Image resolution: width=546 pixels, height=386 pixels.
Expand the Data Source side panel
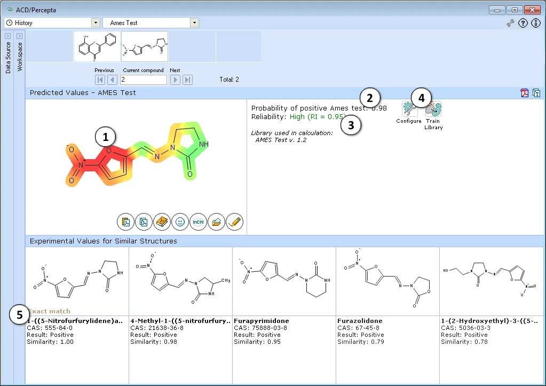tap(7, 36)
